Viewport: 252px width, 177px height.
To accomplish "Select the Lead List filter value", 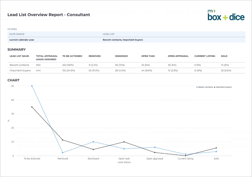I will click(x=123, y=40).
